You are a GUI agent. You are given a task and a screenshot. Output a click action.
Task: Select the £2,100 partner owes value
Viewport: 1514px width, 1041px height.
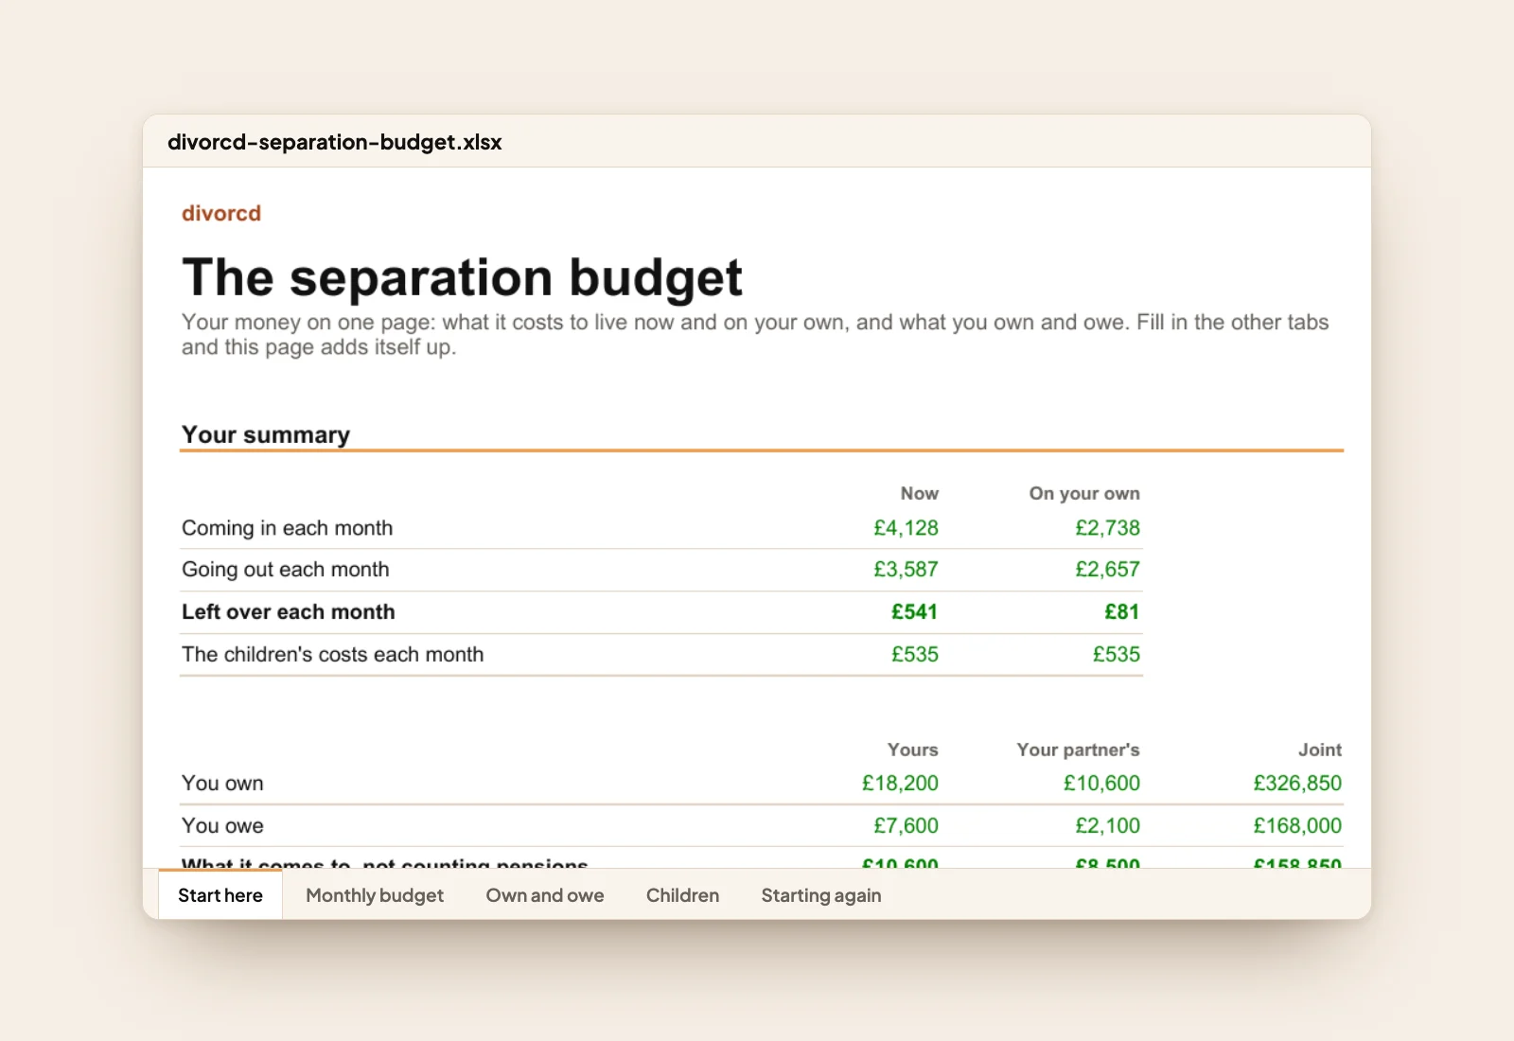1107,826
